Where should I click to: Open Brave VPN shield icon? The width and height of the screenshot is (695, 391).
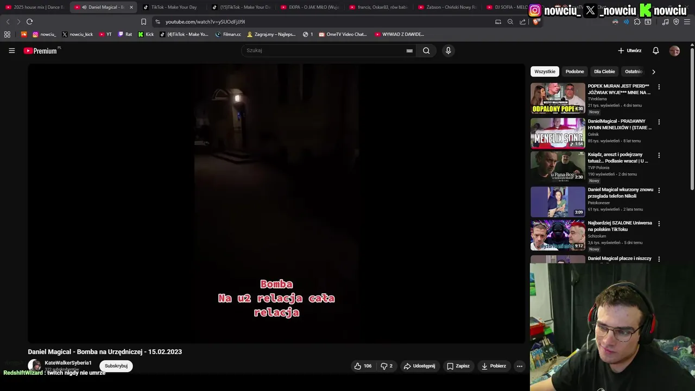point(676,22)
